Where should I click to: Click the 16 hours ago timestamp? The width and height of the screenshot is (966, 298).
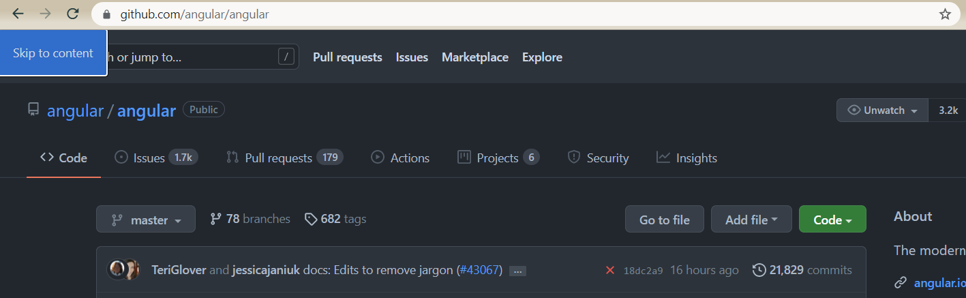coord(704,270)
